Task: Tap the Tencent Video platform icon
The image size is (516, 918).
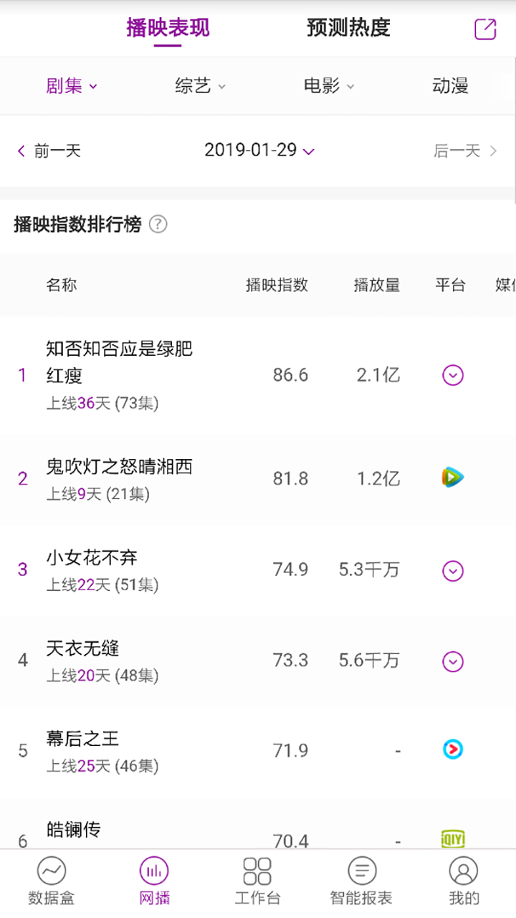Action: click(452, 478)
